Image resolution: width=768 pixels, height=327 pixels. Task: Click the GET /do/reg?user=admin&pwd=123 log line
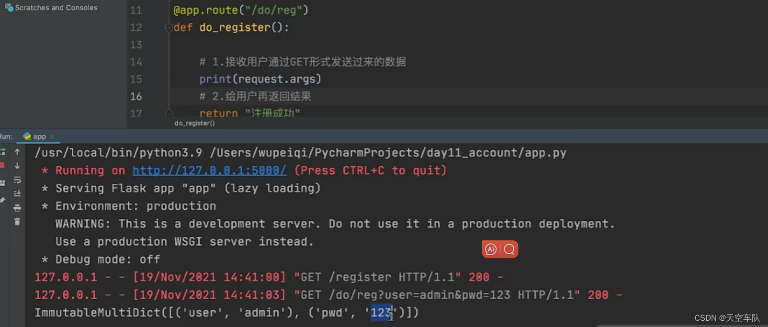(x=328, y=295)
